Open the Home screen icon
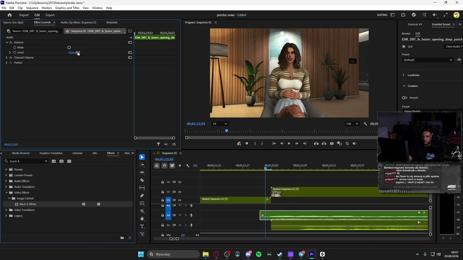This screenshot has width=463, height=260. (x=10, y=15)
